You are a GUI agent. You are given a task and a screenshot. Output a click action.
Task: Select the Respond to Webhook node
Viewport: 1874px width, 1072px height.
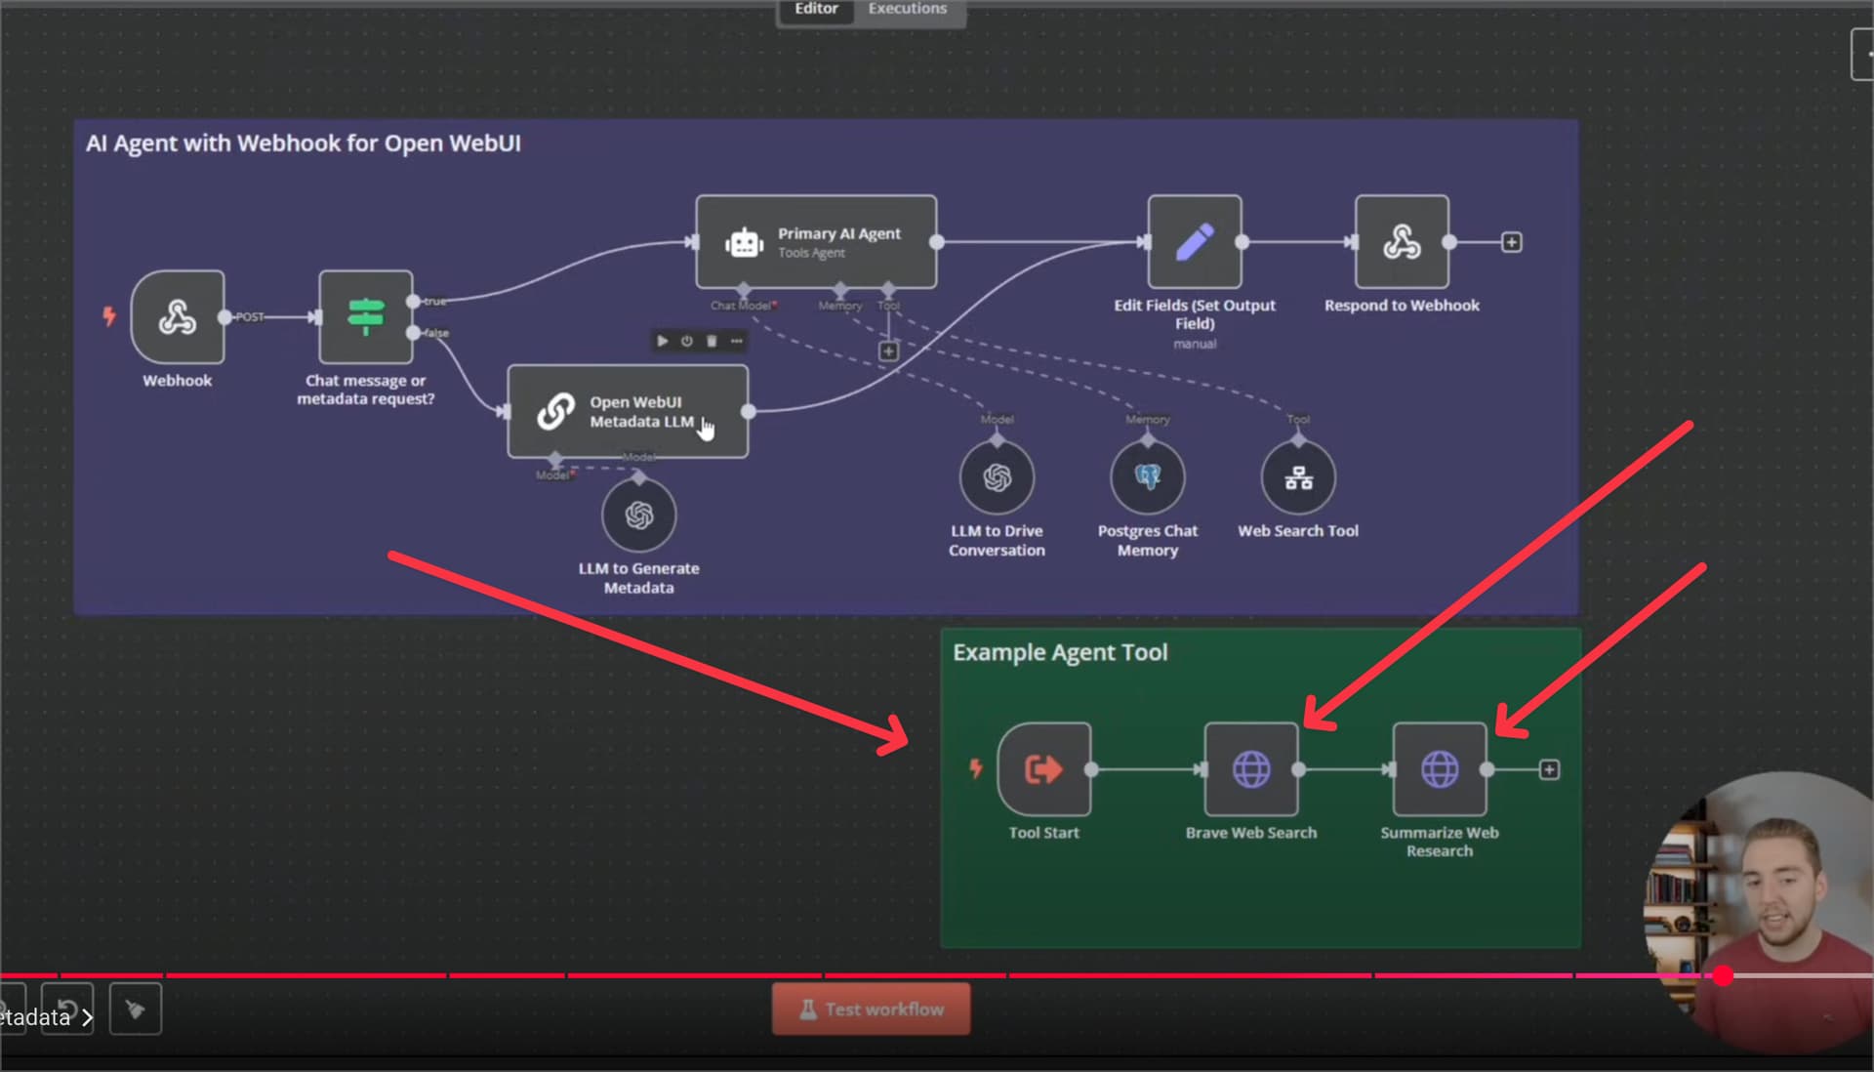pyautogui.click(x=1402, y=242)
